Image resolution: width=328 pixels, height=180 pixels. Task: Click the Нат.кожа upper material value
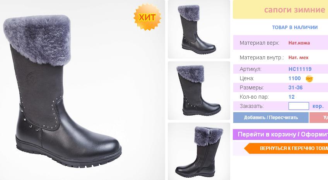[299, 43]
